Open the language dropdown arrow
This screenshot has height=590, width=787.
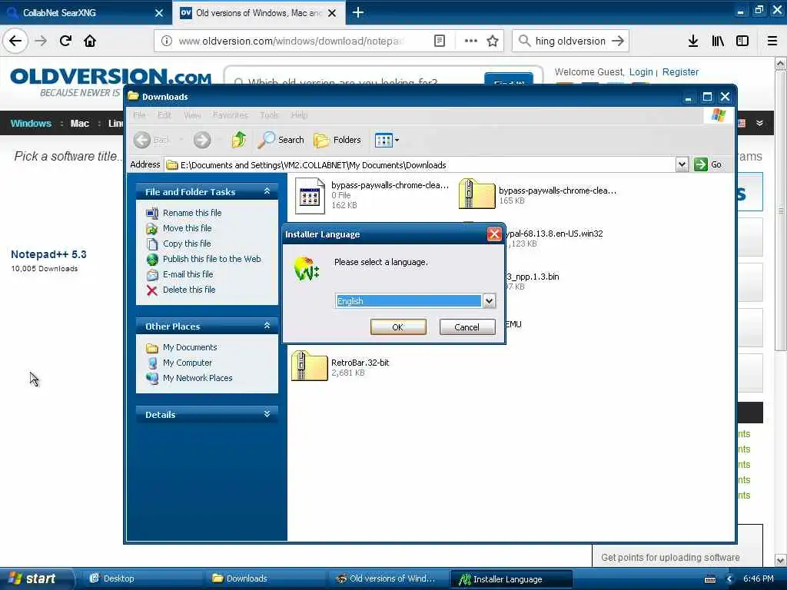pos(489,301)
